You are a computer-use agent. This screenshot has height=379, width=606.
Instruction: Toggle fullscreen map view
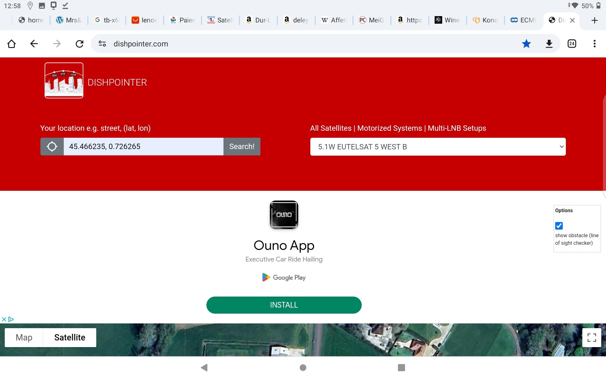point(591,338)
